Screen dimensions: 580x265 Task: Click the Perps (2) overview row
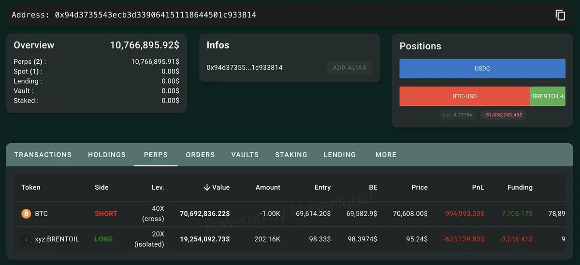pos(97,62)
